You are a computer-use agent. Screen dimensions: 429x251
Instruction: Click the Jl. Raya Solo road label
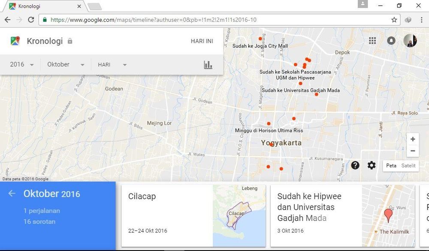(x=405, y=113)
